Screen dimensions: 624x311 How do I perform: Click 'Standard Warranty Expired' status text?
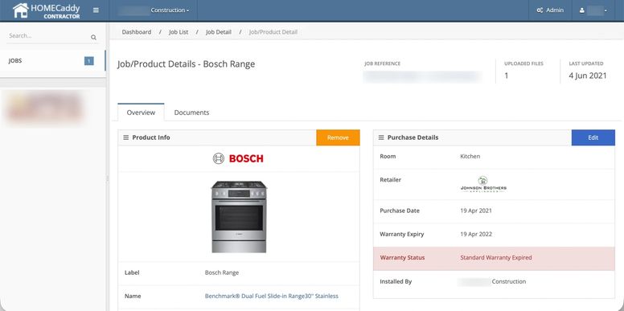point(496,258)
